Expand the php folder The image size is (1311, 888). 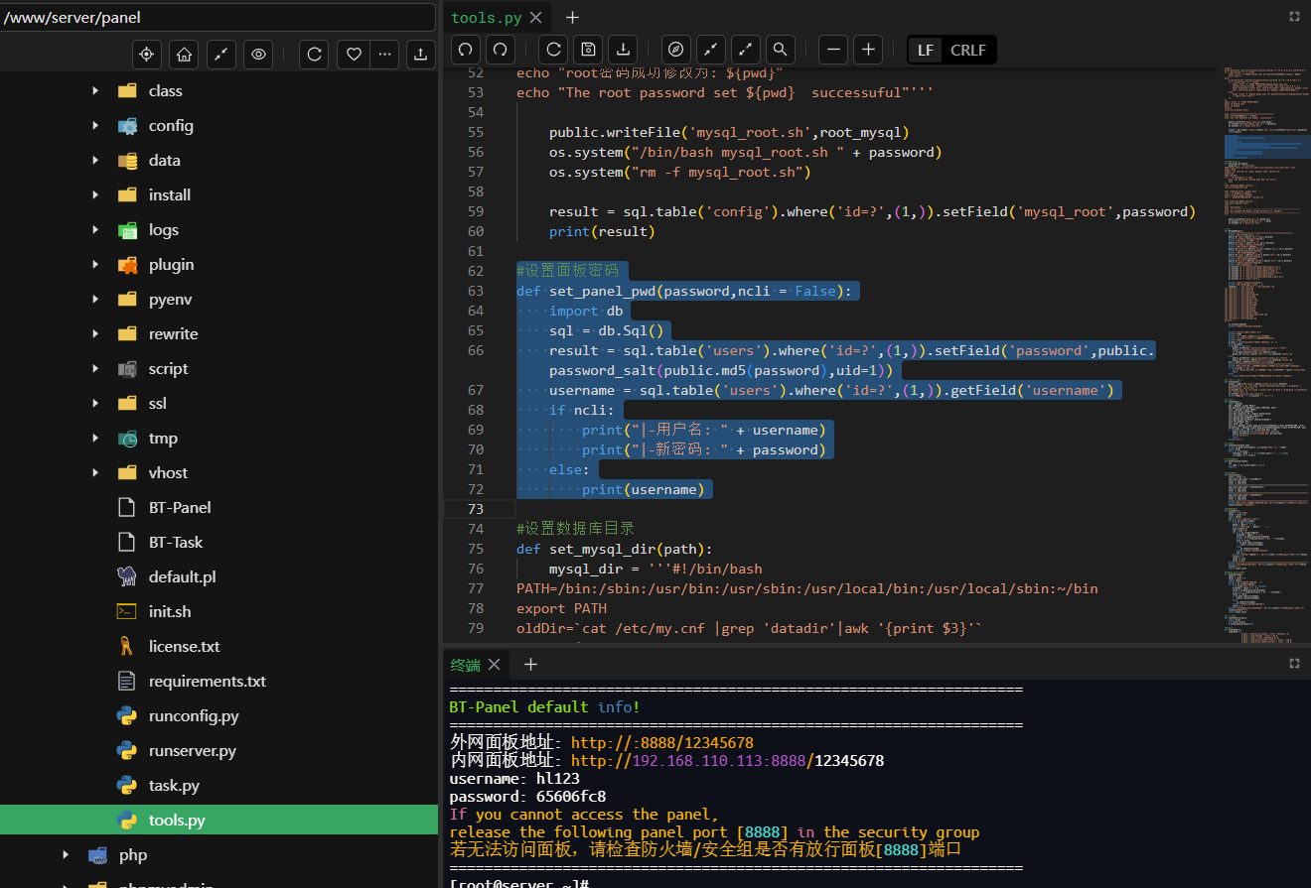[x=66, y=855]
